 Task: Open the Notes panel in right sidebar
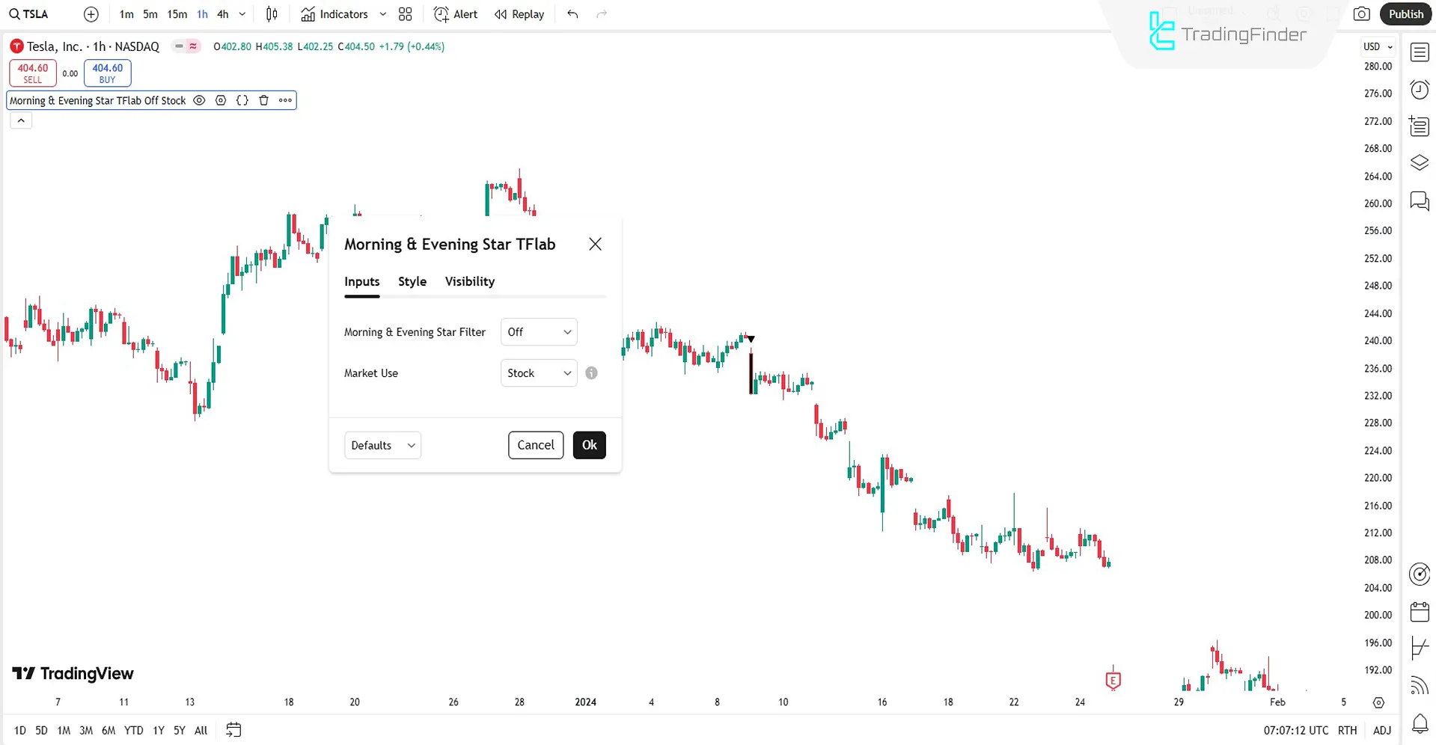click(x=1419, y=126)
